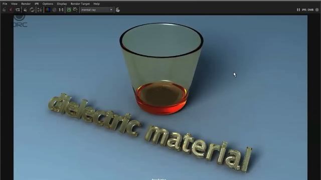Open the IPR menu
The image size is (321, 180).
pyautogui.click(x=37, y=3)
